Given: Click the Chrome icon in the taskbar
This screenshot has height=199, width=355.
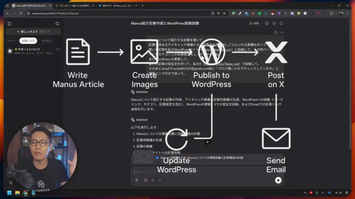Looking at the screenshot, I should point(26,193).
